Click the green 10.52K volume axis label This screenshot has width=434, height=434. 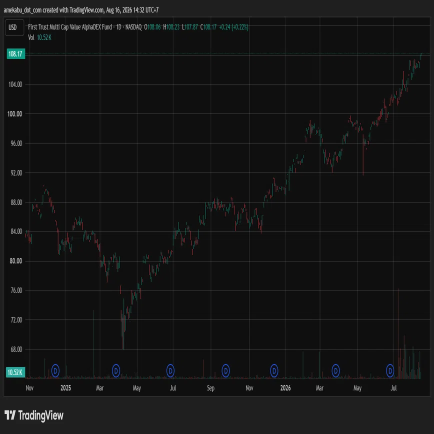15,372
